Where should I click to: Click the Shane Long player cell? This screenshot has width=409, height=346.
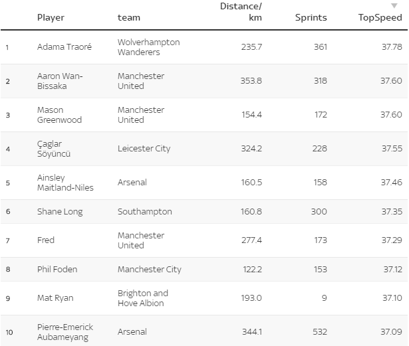(59, 212)
